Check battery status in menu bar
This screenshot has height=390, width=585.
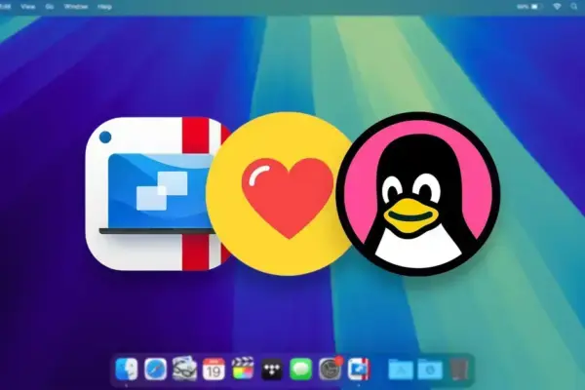[529, 7]
